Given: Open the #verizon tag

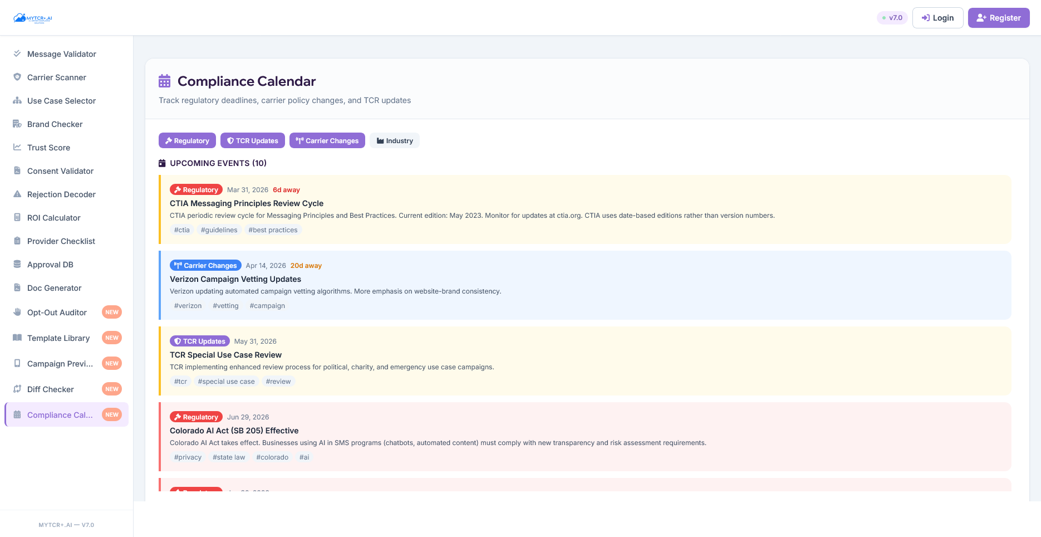Looking at the screenshot, I should click(188, 305).
